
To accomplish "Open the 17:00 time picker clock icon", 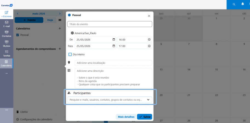I will pos(149,46).
